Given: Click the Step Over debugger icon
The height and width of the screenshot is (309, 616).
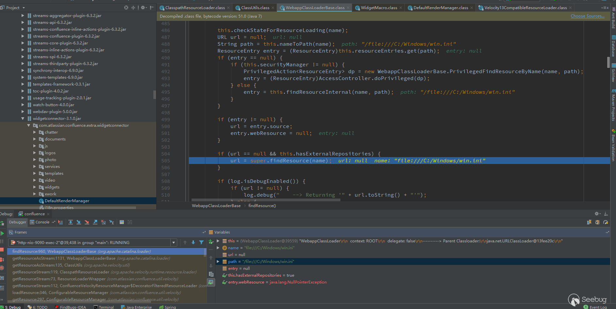Looking at the screenshot, I should (71, 222).
